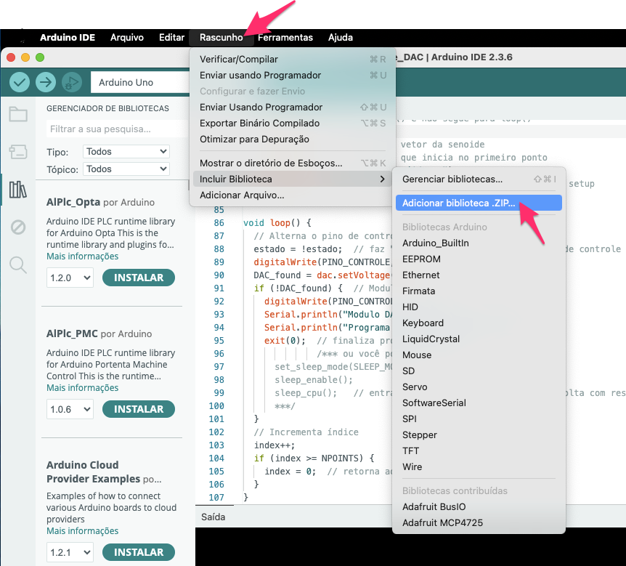
Task: Open version 1.2.0 dropdown for AlPlc_Opta
Action: pyautogui.click(x=70, y=278)
